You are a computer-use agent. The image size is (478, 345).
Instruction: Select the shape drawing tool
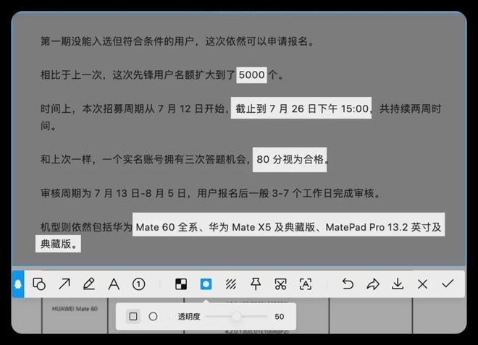[39, 284]
